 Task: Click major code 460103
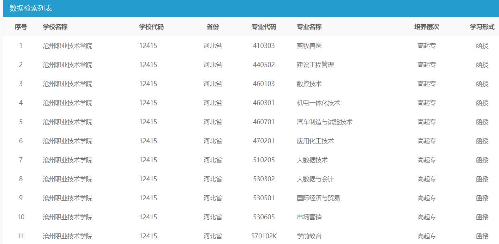click(x=264, y=84)
